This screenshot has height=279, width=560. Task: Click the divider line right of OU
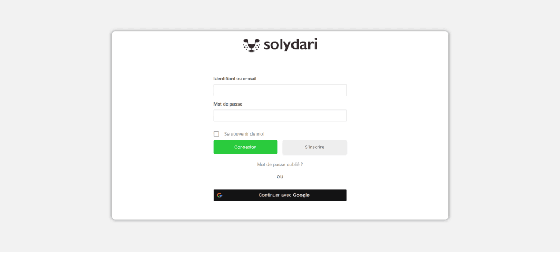(315, 177)
